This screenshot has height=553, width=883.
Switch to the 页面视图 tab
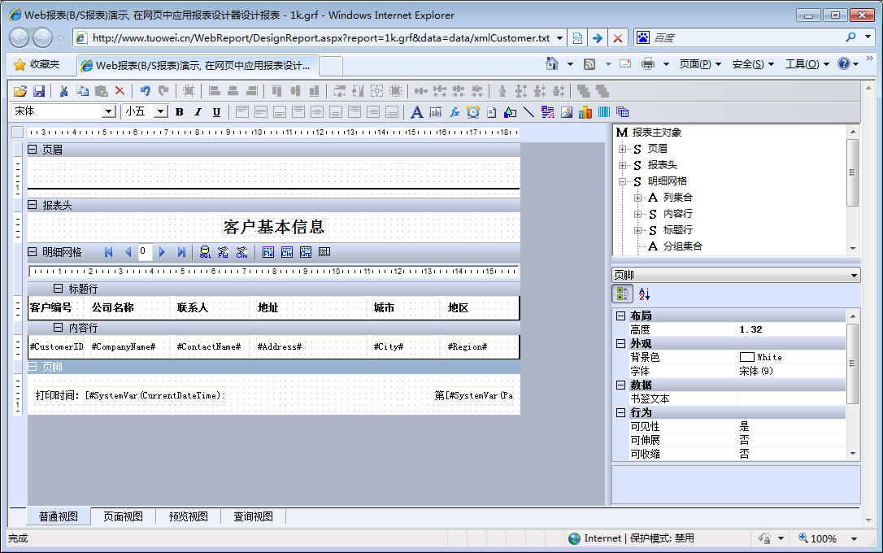[x=123, y=516]
